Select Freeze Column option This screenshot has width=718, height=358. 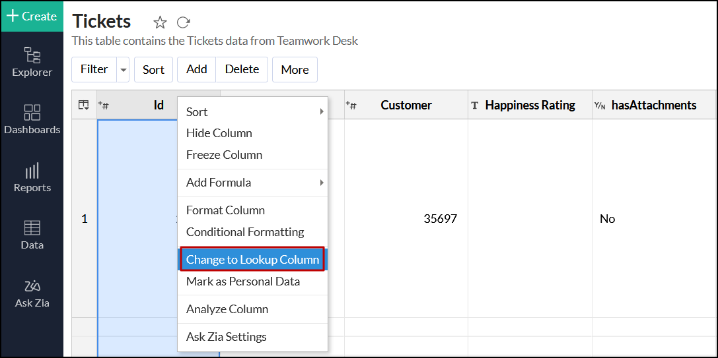click(x=225, y=155)
